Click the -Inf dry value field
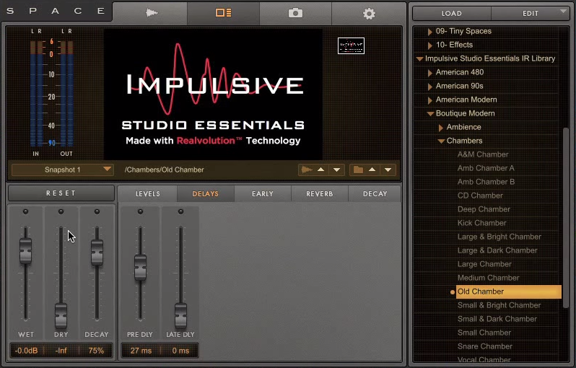576x368 pixels. pos(61,351)
